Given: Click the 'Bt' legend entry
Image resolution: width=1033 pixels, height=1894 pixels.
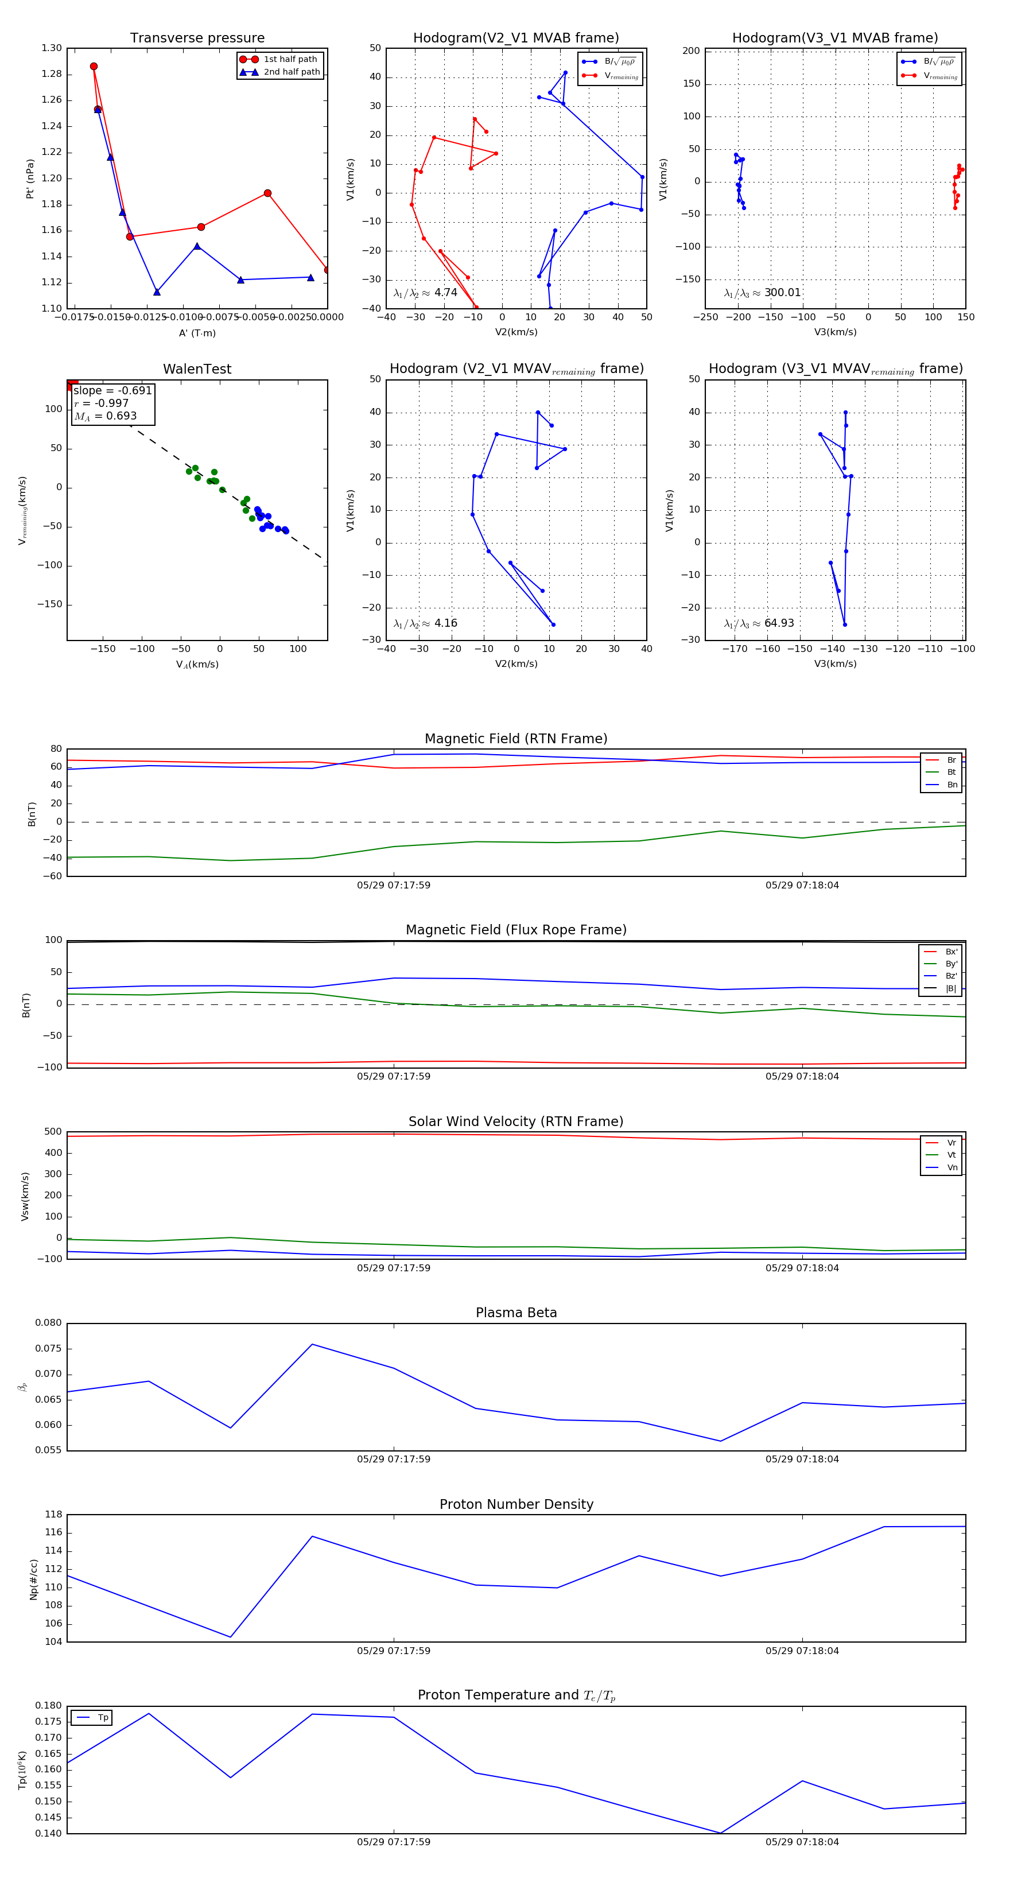Looking at the screenshot, I should pos(941,772).
